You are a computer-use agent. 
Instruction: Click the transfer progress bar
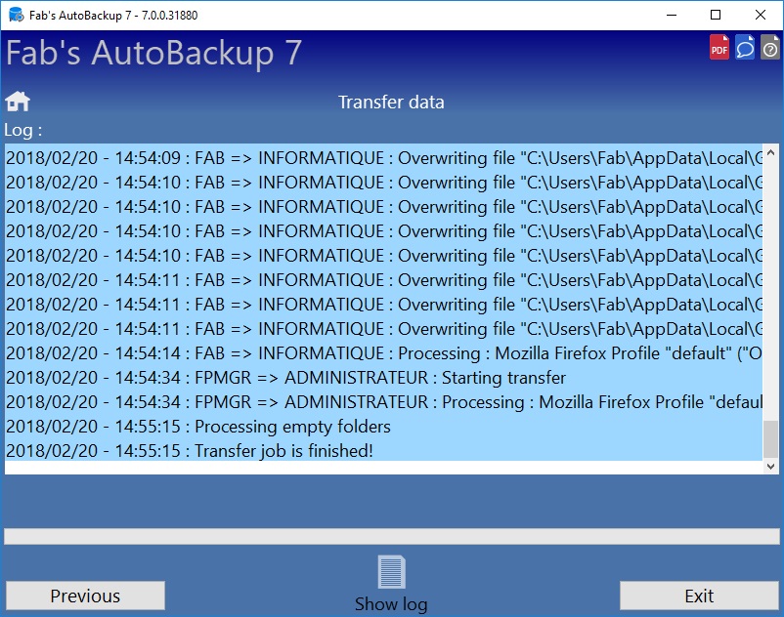391,536
